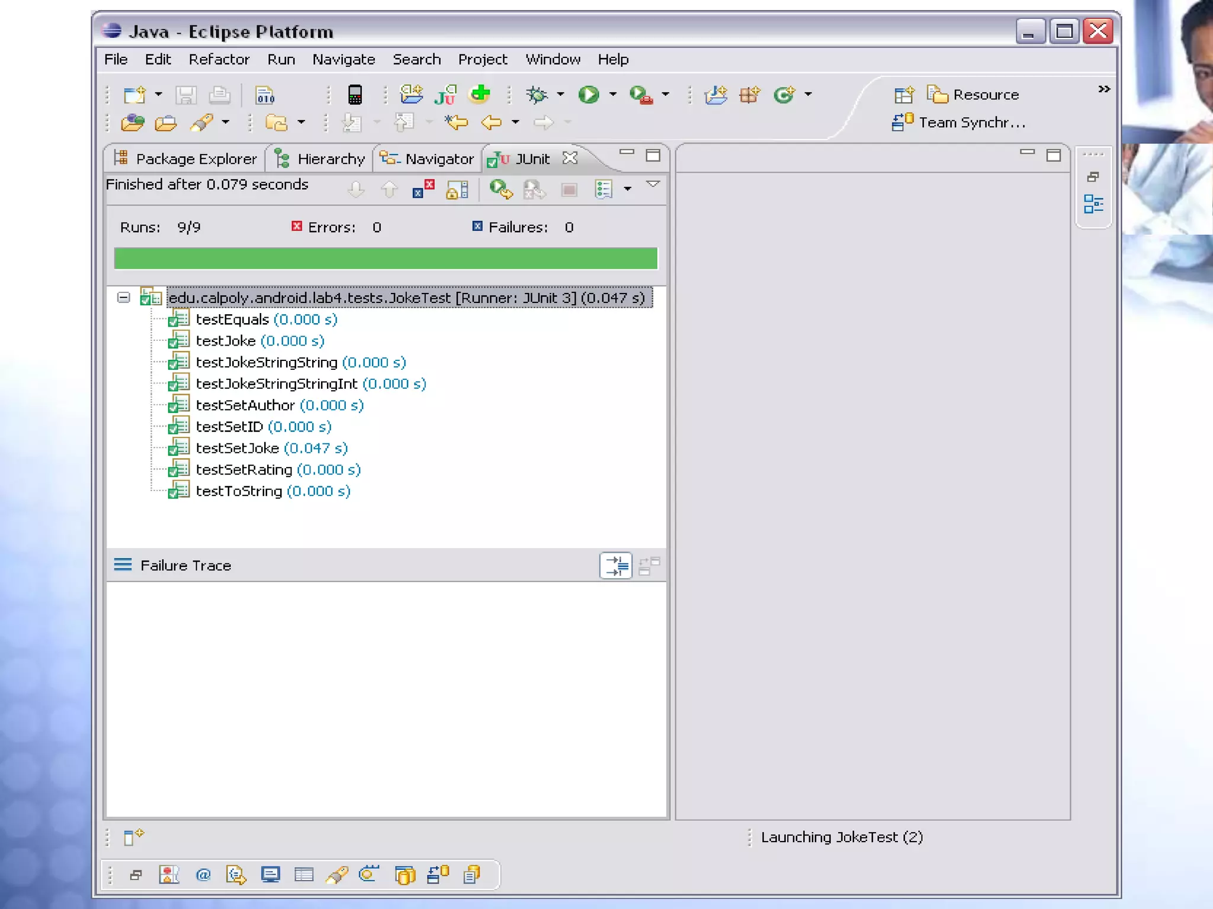The image size is (1213, 909).
Task: Toggle Scroll Lock in JUnit view
Action: [x=457, y=190]
